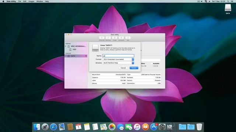The width and height of the screenshot is (236, 132).
Task: Click the Connection row showing USB
Action: (x=144, y=83)
